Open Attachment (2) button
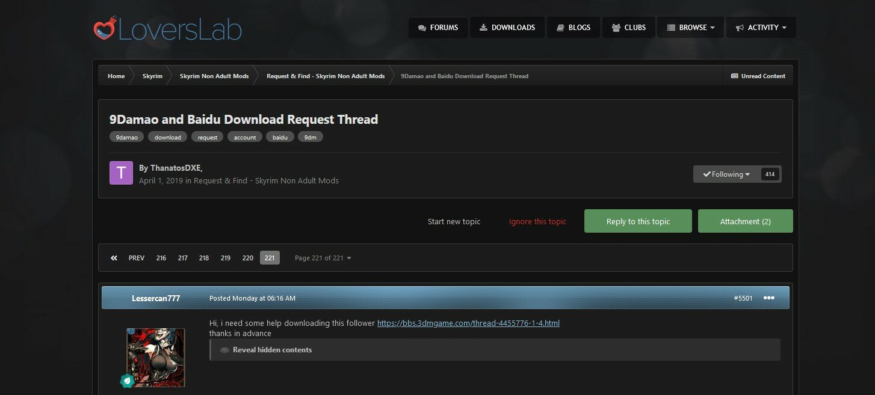 point(745,221)
